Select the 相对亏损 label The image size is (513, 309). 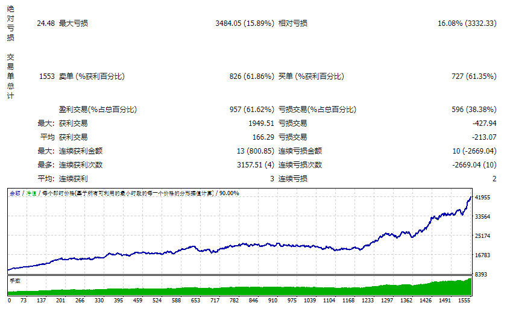point(293,23)
